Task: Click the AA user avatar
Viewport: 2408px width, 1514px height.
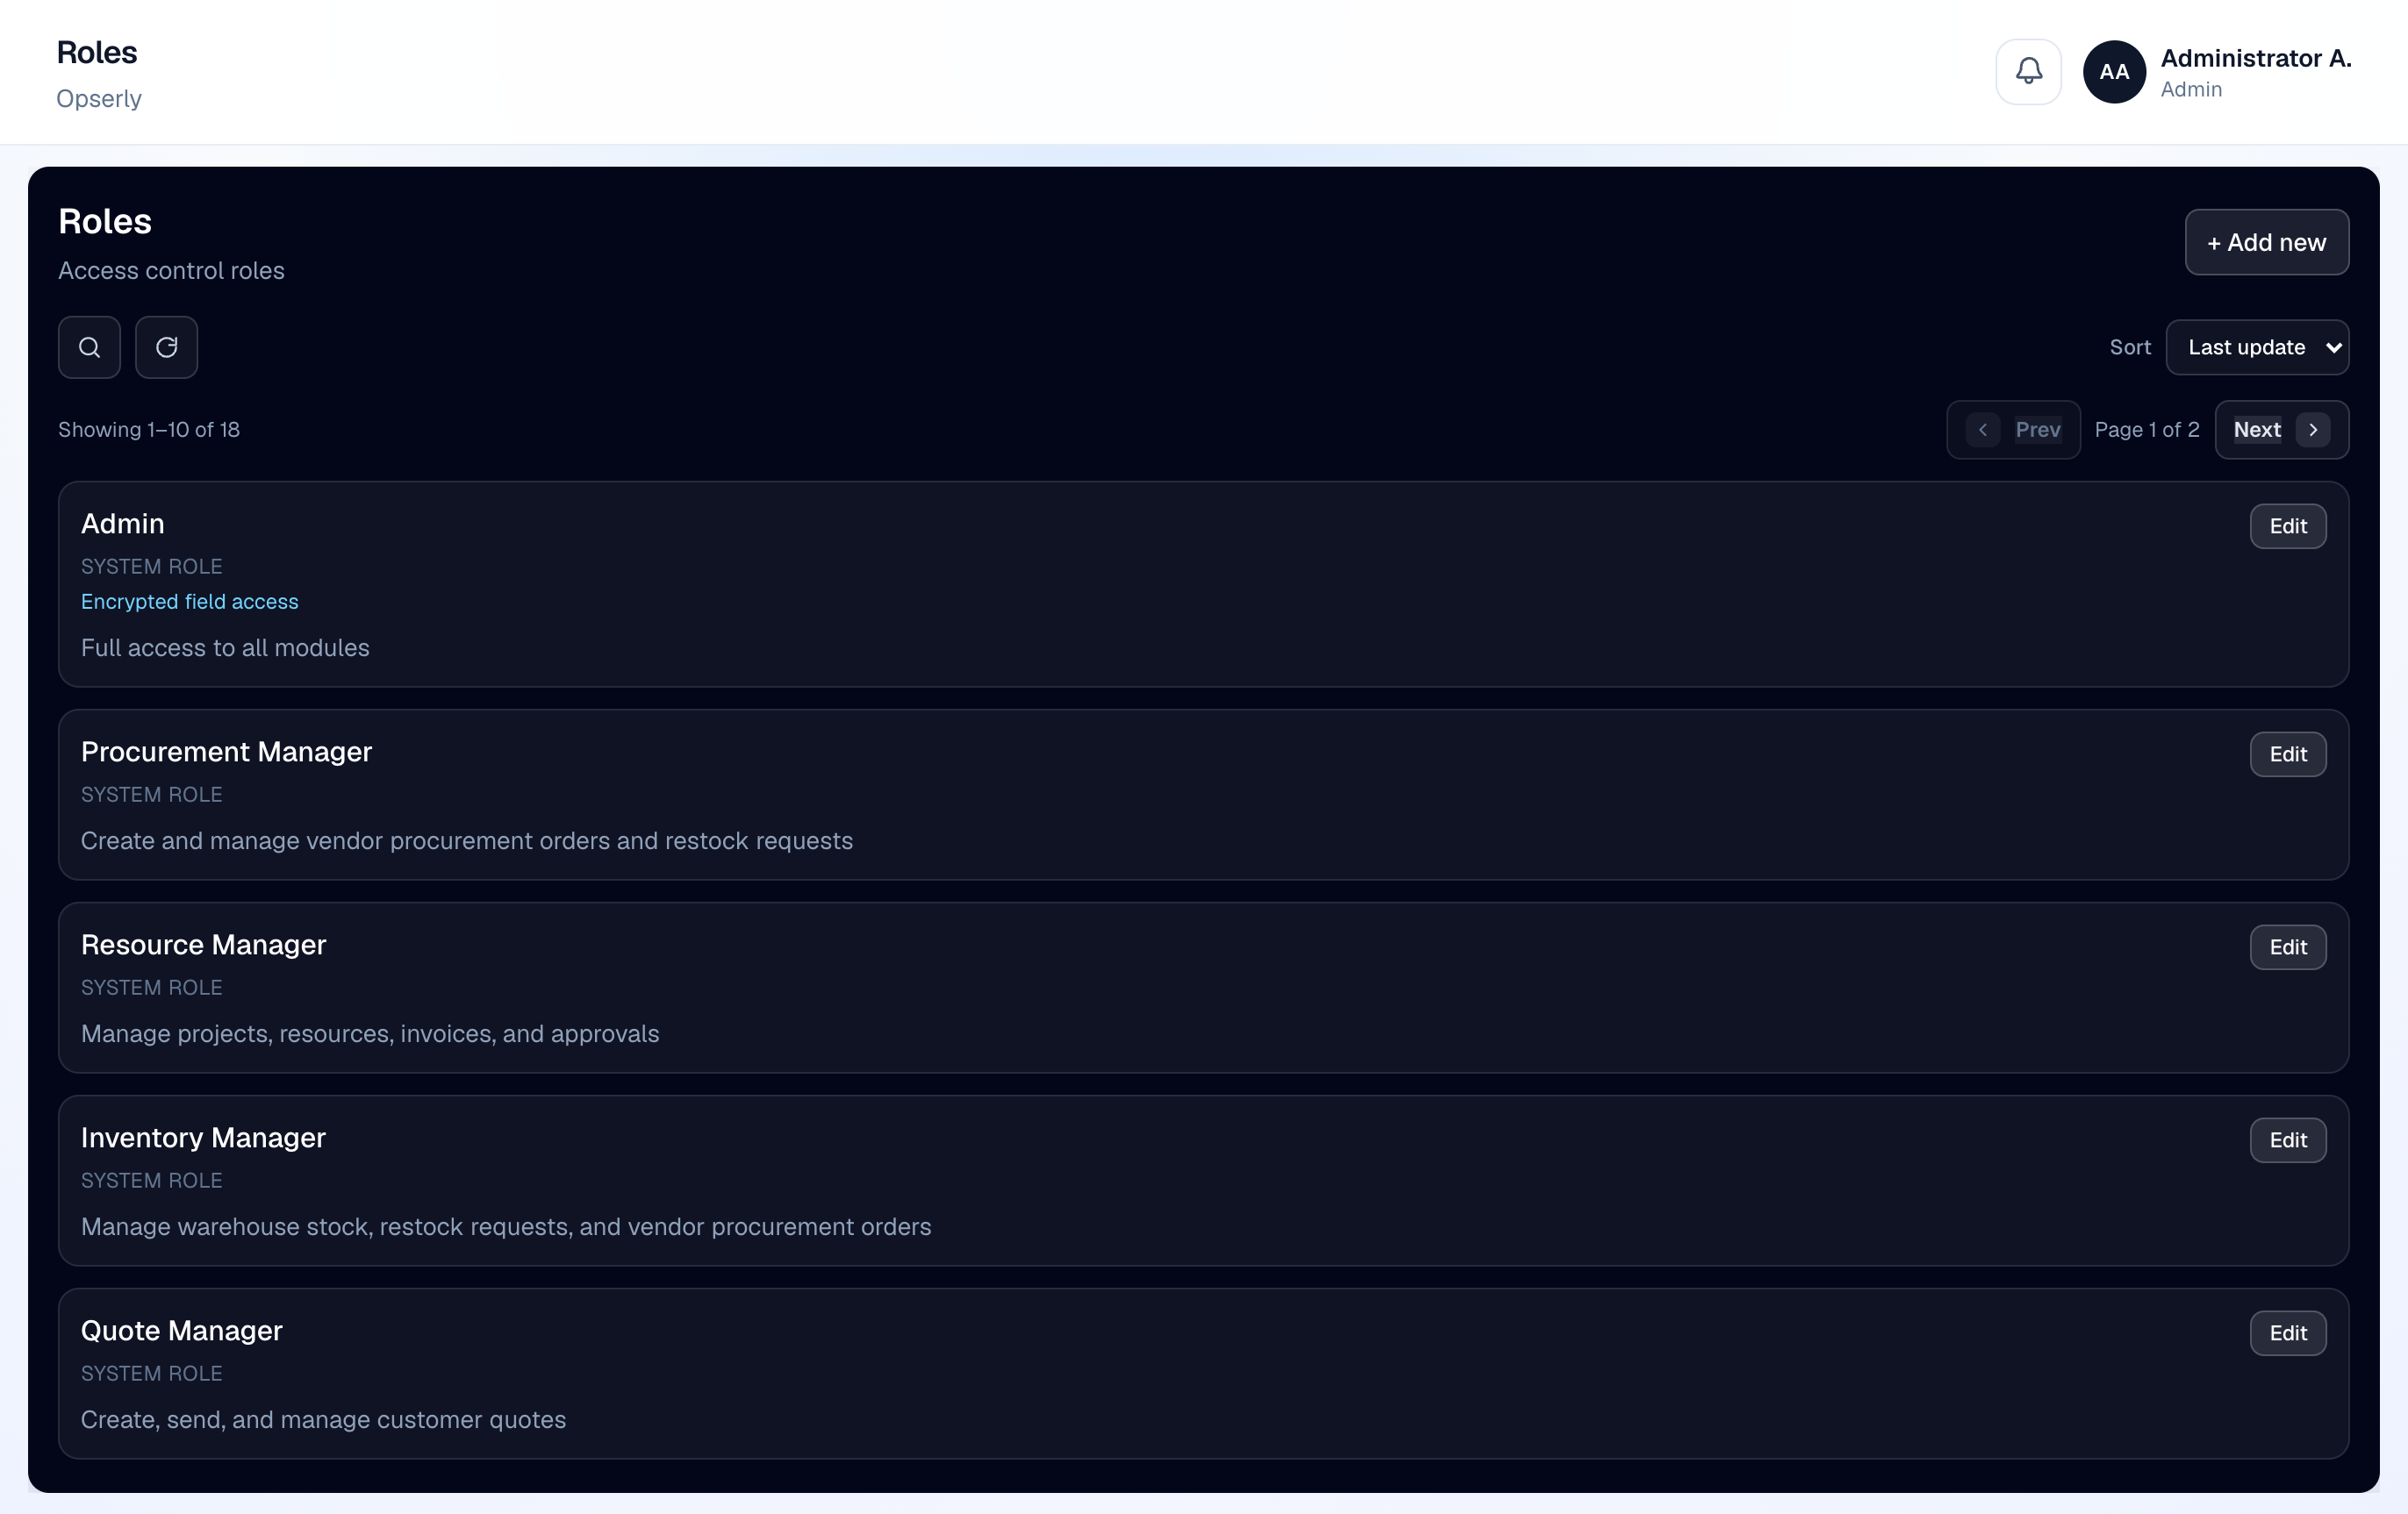Action: pos(2114,72)
